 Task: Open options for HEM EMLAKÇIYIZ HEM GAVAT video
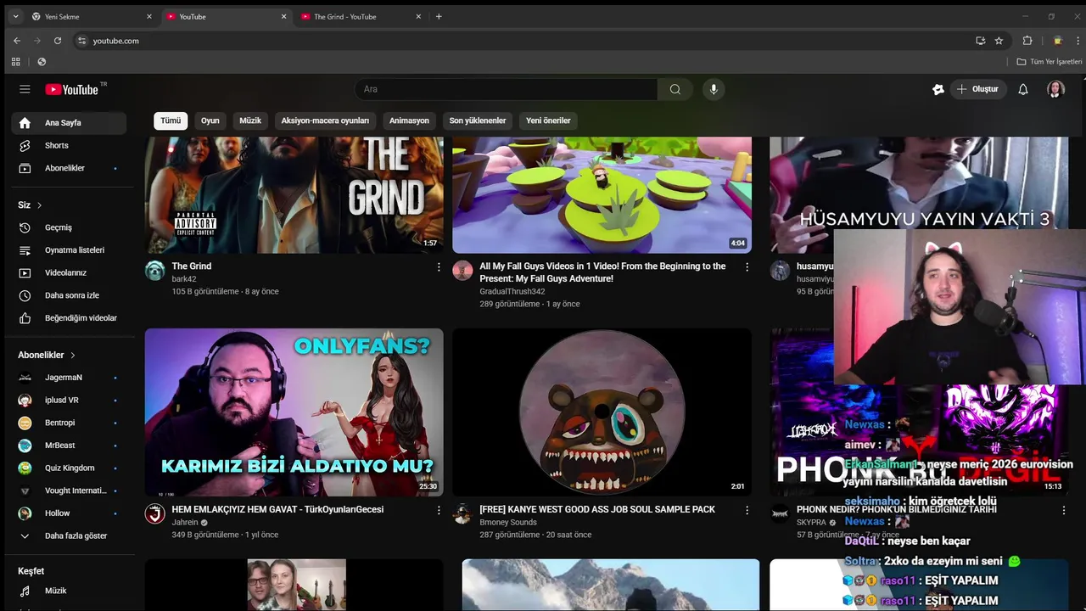[x=439, y=511]
